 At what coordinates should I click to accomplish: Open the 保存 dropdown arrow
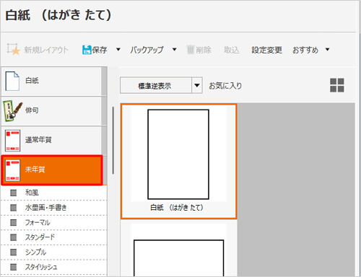[118, 50]
